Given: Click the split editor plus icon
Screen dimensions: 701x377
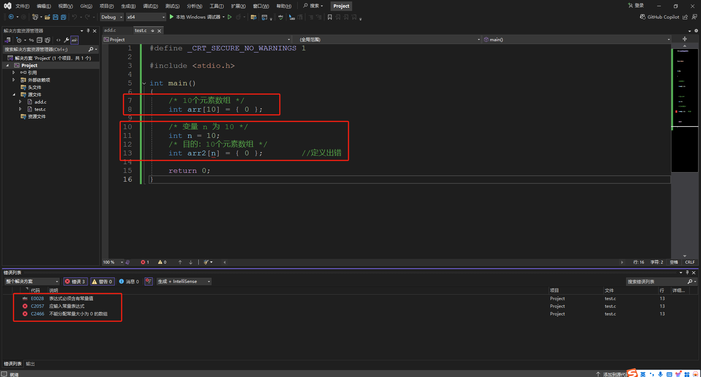Looking at the screenshot, I should [685, 39].
